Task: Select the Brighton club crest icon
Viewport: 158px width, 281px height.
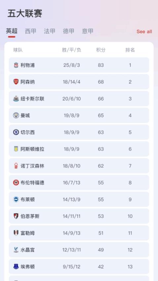Action: (16, 199)
